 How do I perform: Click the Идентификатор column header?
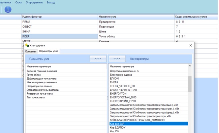point(60,17)
